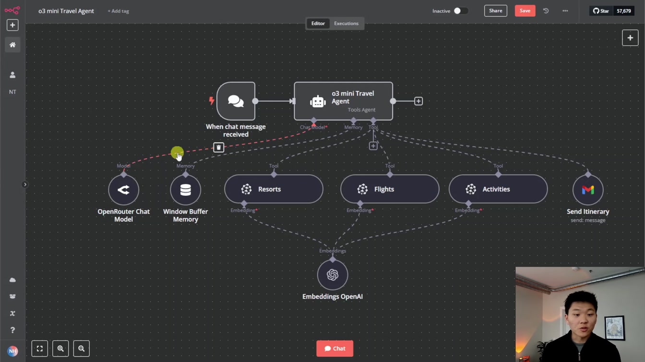The width and height of the screenshot is (645, 362).
Task: Select the Flights tool node
Action: (390, 189)
